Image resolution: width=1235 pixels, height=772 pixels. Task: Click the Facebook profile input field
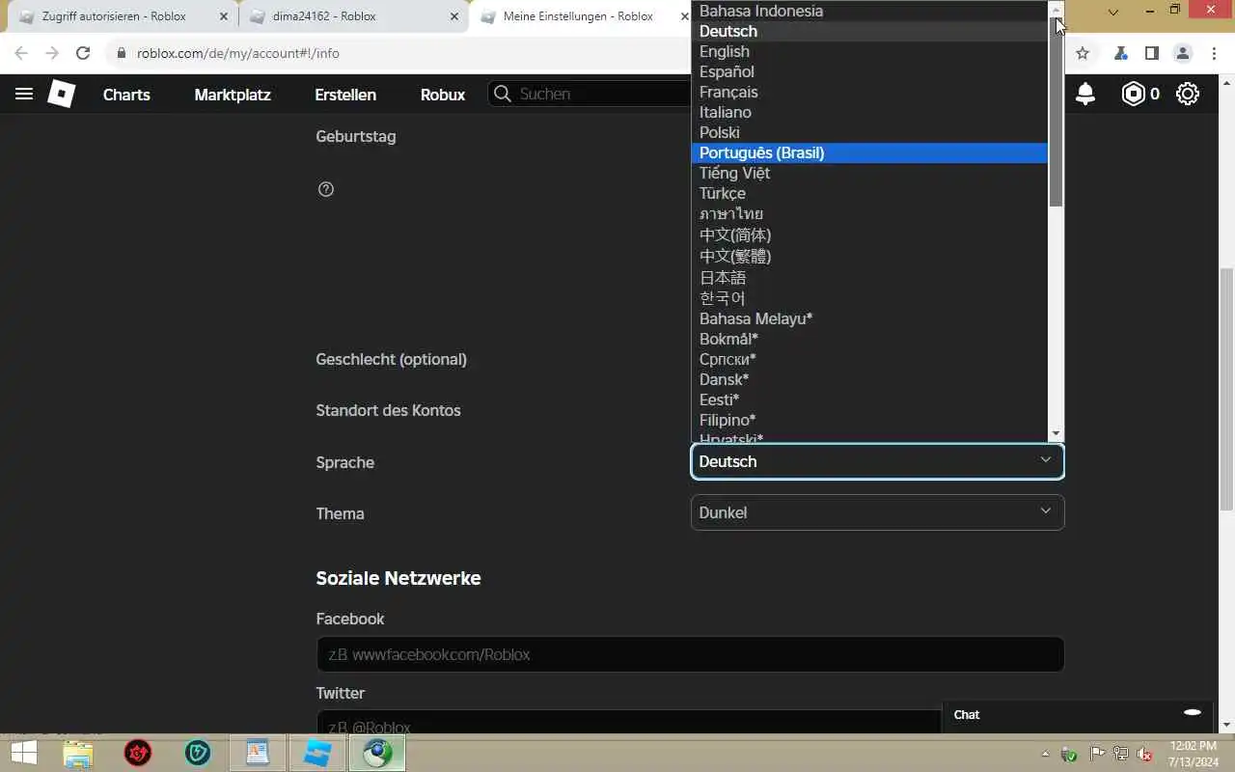tap(690, 654)
